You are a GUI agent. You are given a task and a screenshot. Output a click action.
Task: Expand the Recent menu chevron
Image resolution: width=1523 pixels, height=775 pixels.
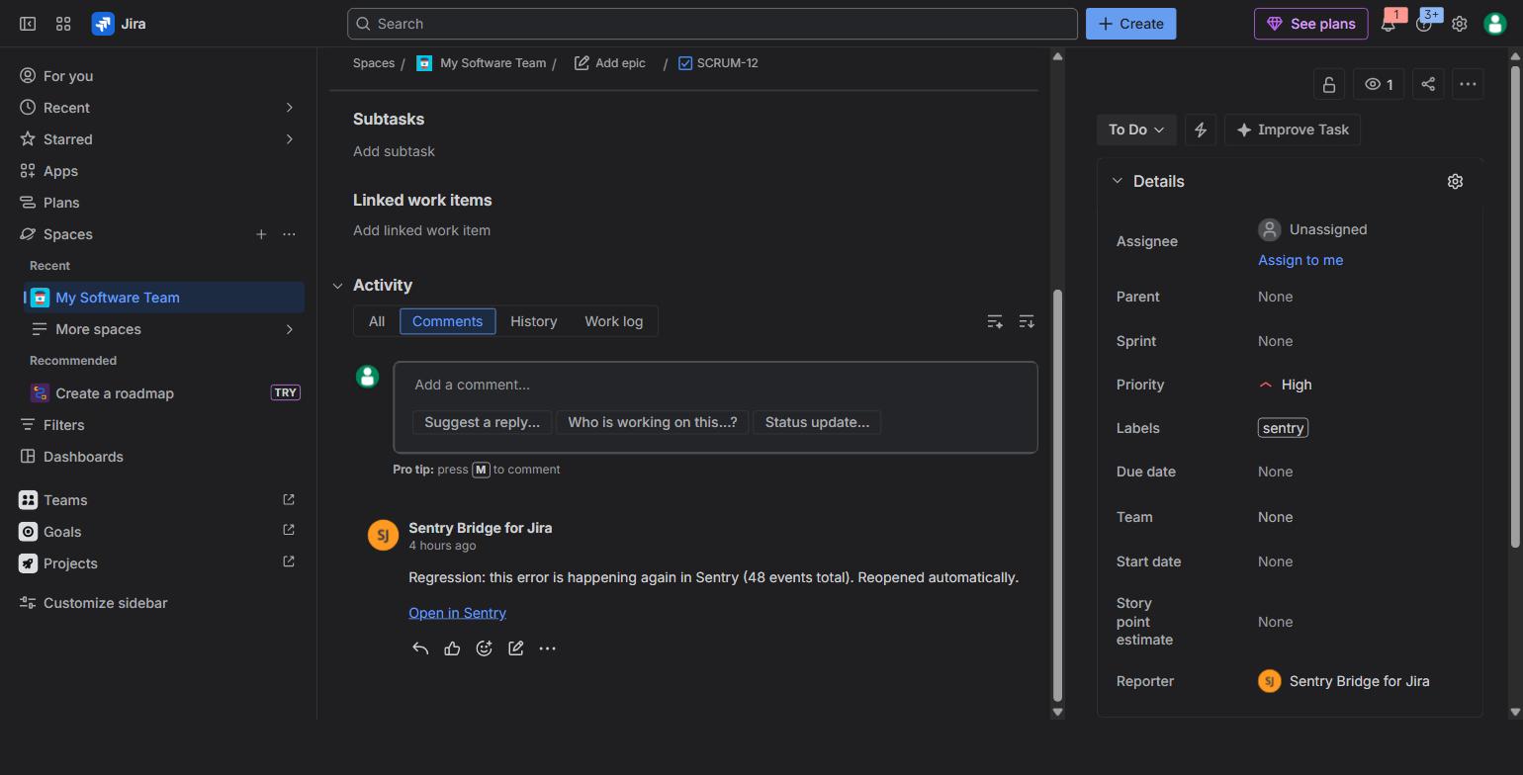tap(290, 108)
